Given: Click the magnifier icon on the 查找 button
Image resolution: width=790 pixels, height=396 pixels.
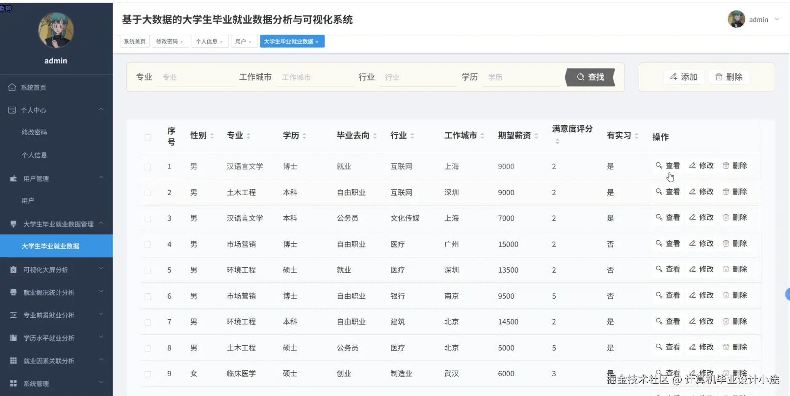Looking at the screenshot, I should [581, 77].
